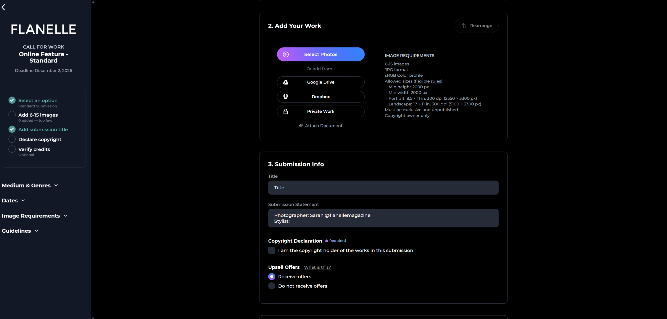Go to Declare copyright step
This screenshot has width=667, height=319.
(x=40, y=140)
